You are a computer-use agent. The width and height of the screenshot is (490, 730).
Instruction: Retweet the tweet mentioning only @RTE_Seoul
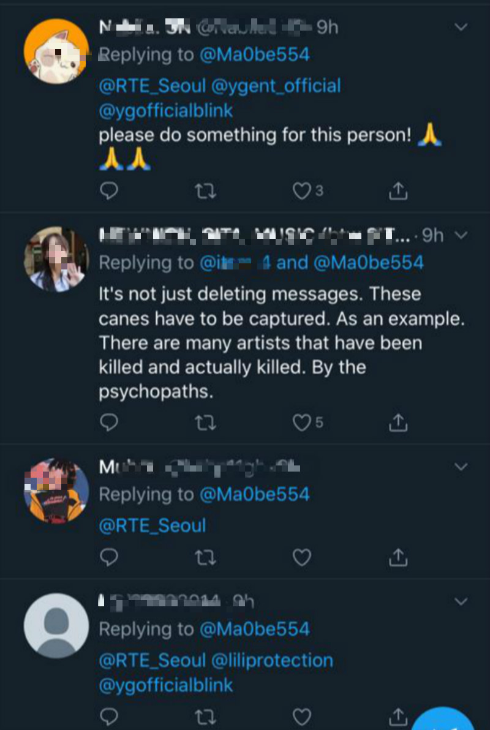pos(205,557)
